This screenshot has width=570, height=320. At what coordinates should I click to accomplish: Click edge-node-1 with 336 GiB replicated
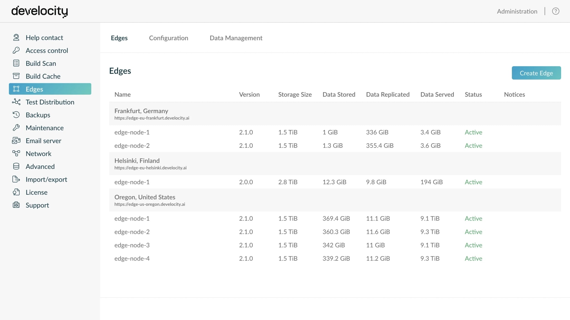coord(132,132)
